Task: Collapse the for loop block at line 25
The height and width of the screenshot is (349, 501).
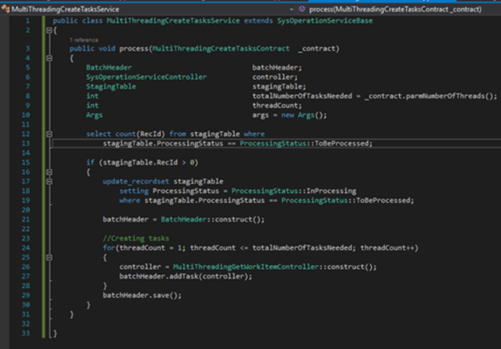Action: coord(49,258)
